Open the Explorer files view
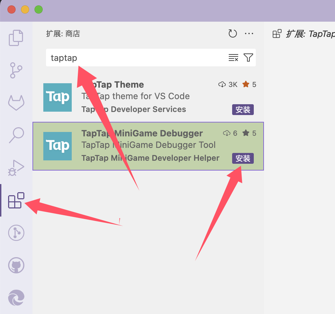This screenshot has height=314, width=335. tap(16, 38)
